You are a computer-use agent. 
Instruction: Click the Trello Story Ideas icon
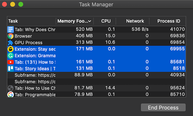[11, 68]
